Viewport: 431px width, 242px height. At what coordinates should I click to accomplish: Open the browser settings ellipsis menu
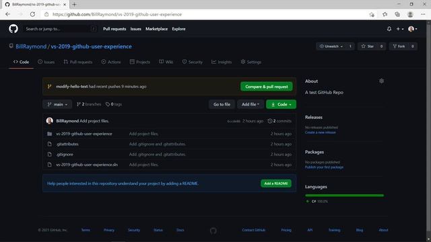[x=423, y=14]
